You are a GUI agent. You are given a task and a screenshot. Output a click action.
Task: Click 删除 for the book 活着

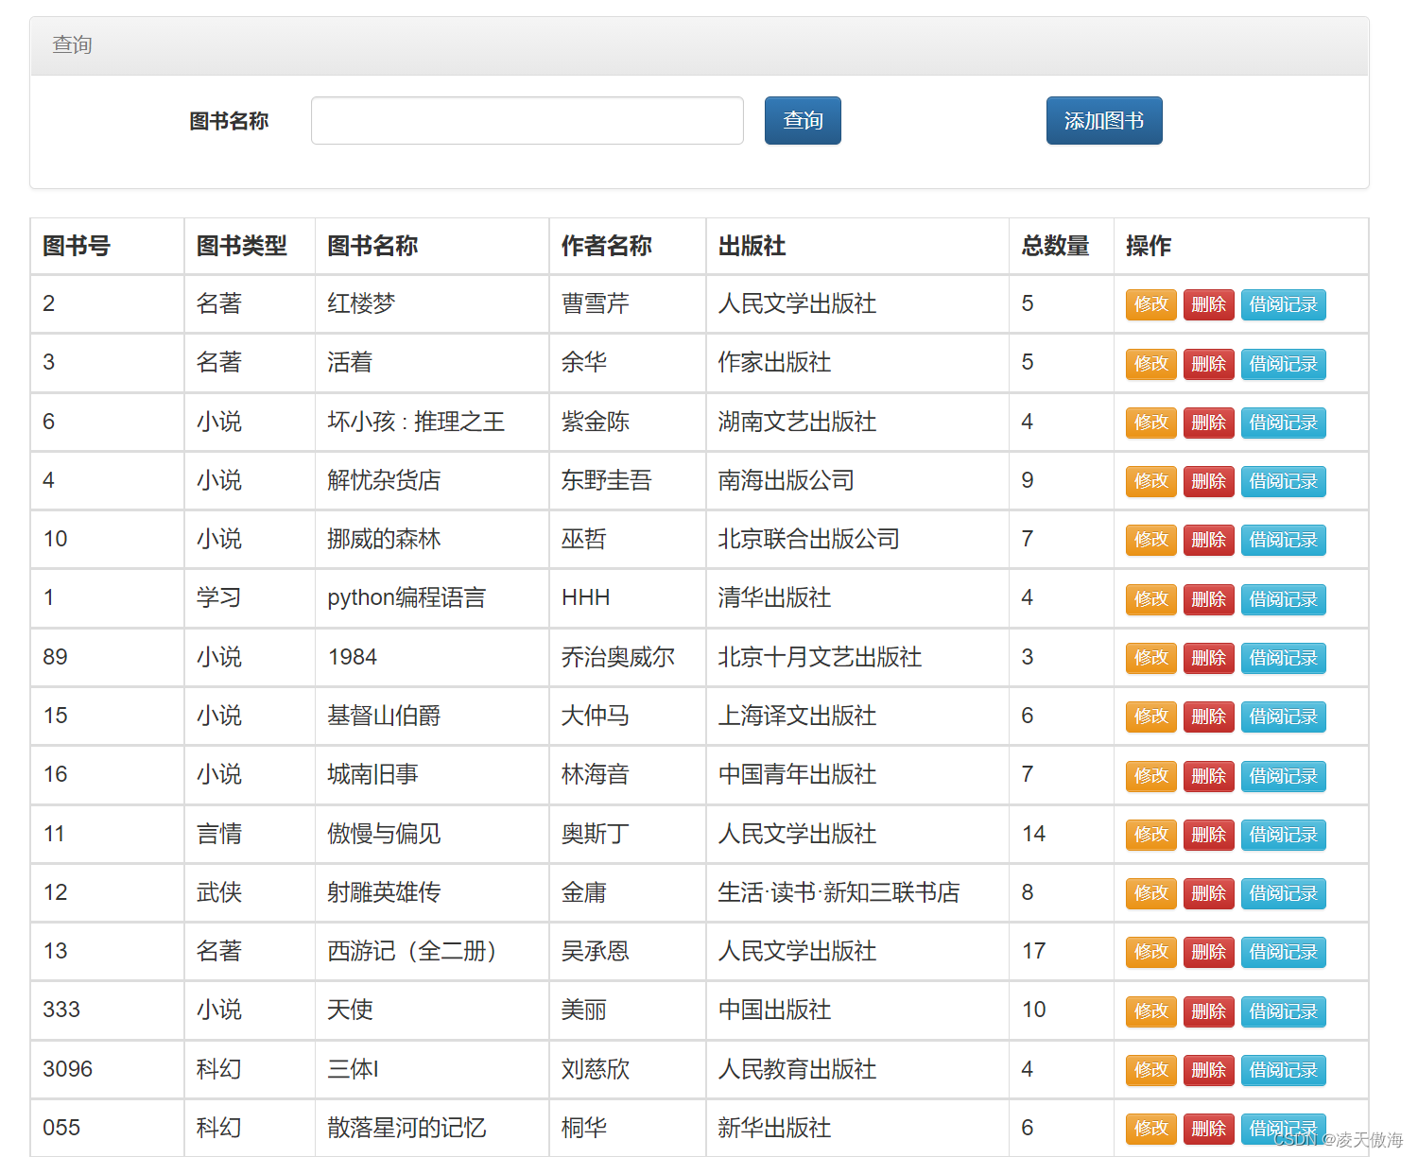point(1209,364)
